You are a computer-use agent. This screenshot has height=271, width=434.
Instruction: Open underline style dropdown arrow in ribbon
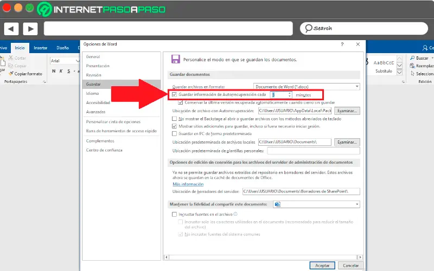click(74, 72)
